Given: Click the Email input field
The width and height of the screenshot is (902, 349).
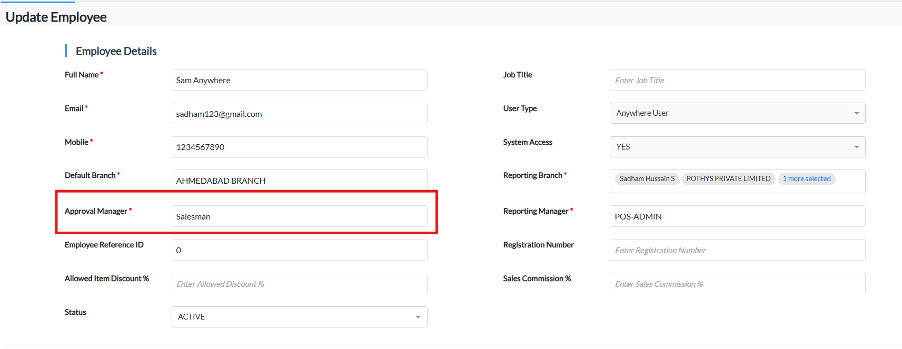Looking at the screenshot, I should (x=299, y=114).
